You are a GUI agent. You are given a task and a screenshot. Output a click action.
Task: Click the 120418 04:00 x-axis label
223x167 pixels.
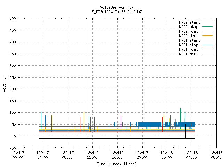[191, 155]
